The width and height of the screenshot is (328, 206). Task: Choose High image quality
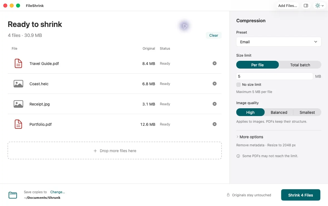(x=250, y=112)
